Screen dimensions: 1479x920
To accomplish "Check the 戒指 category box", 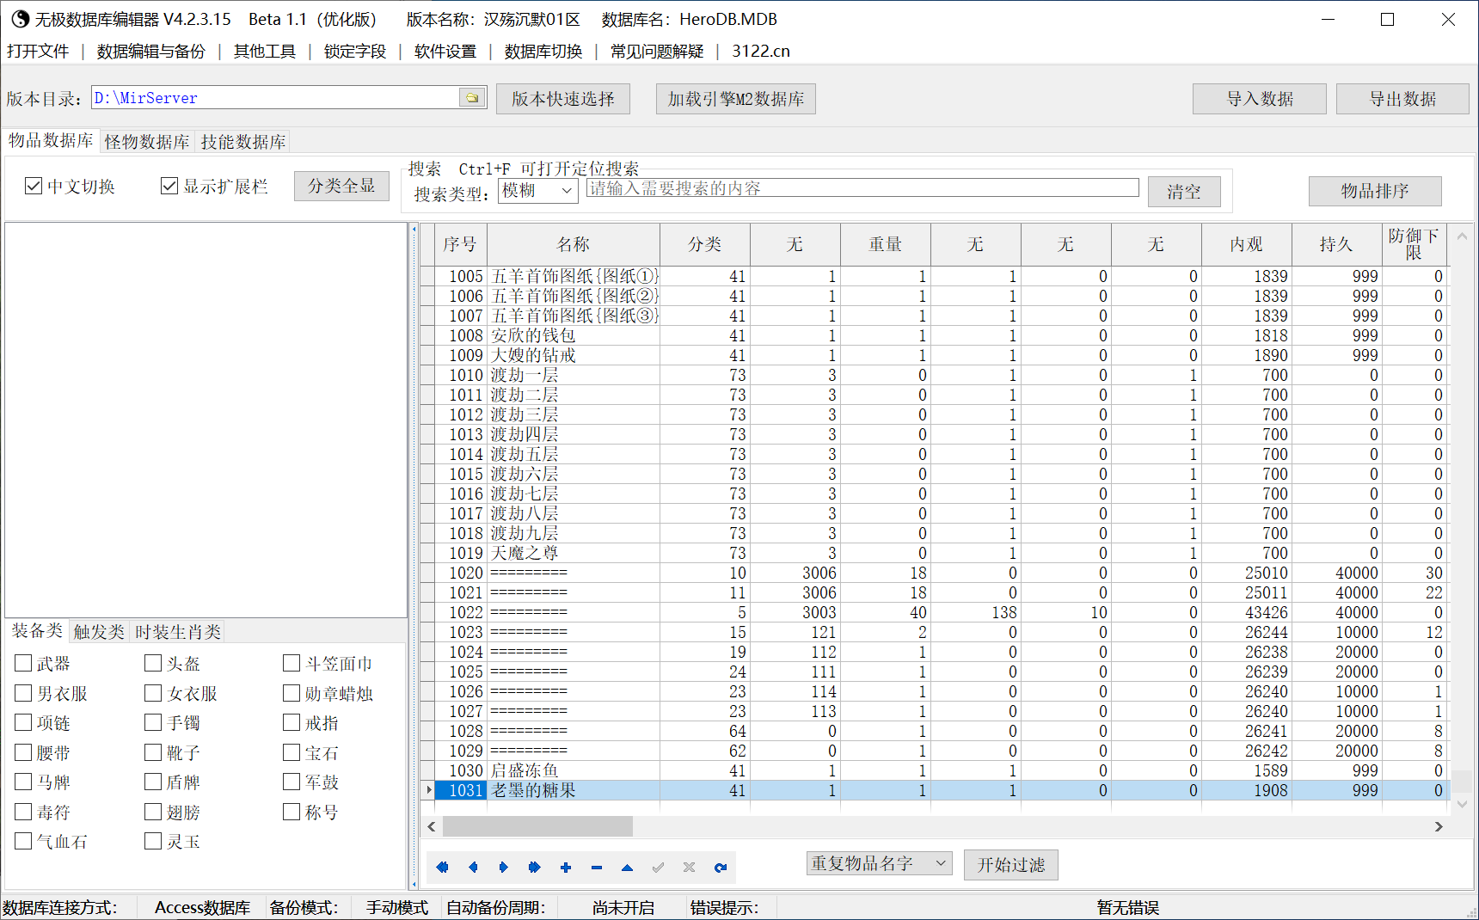I will click(x=292, y=722).
